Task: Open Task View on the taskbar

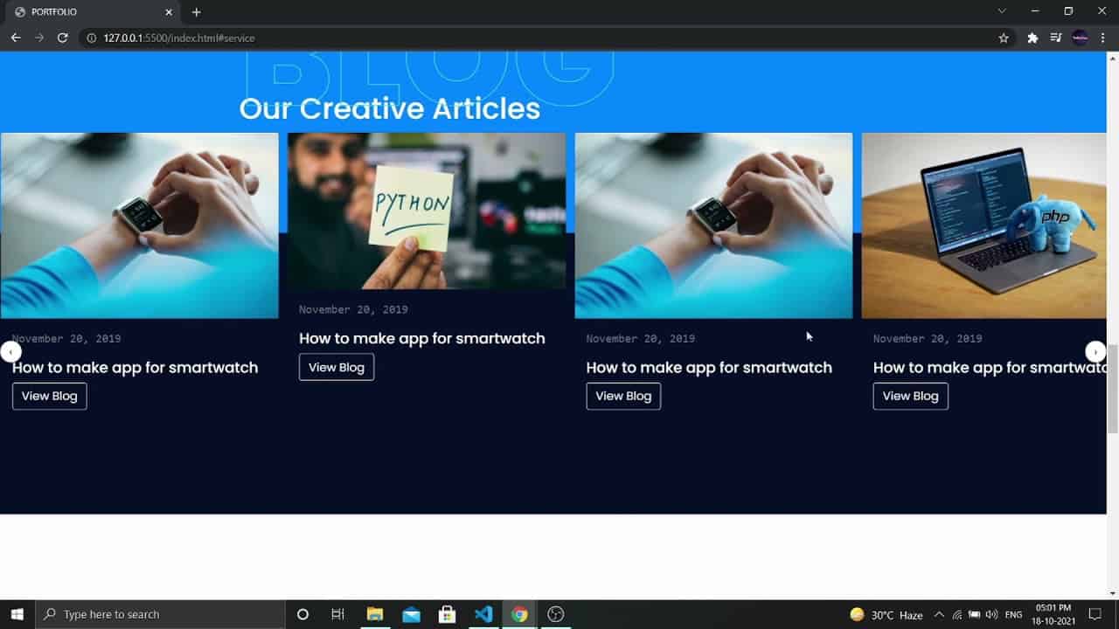Action: (338, 614)
